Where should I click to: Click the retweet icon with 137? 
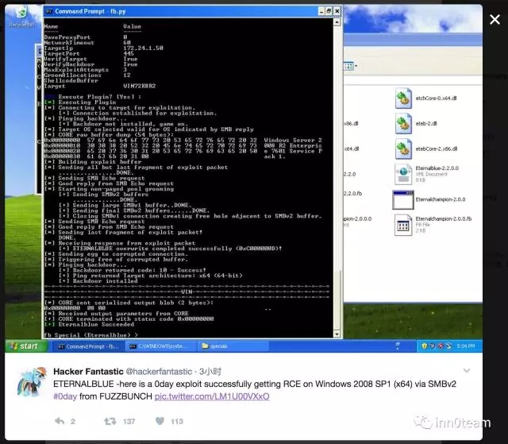pos(110,421)
